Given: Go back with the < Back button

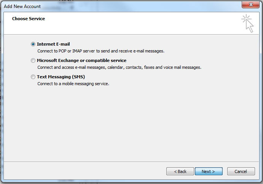Looking at the screenshot, I should coord(180,171).
